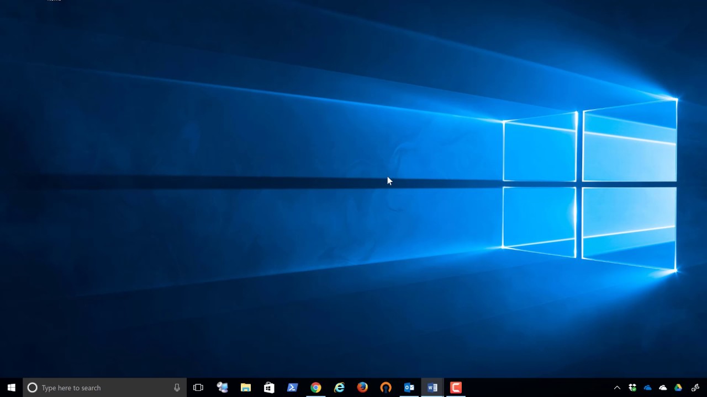Open Google Drive from the system tray

click(x=678, y=388)
